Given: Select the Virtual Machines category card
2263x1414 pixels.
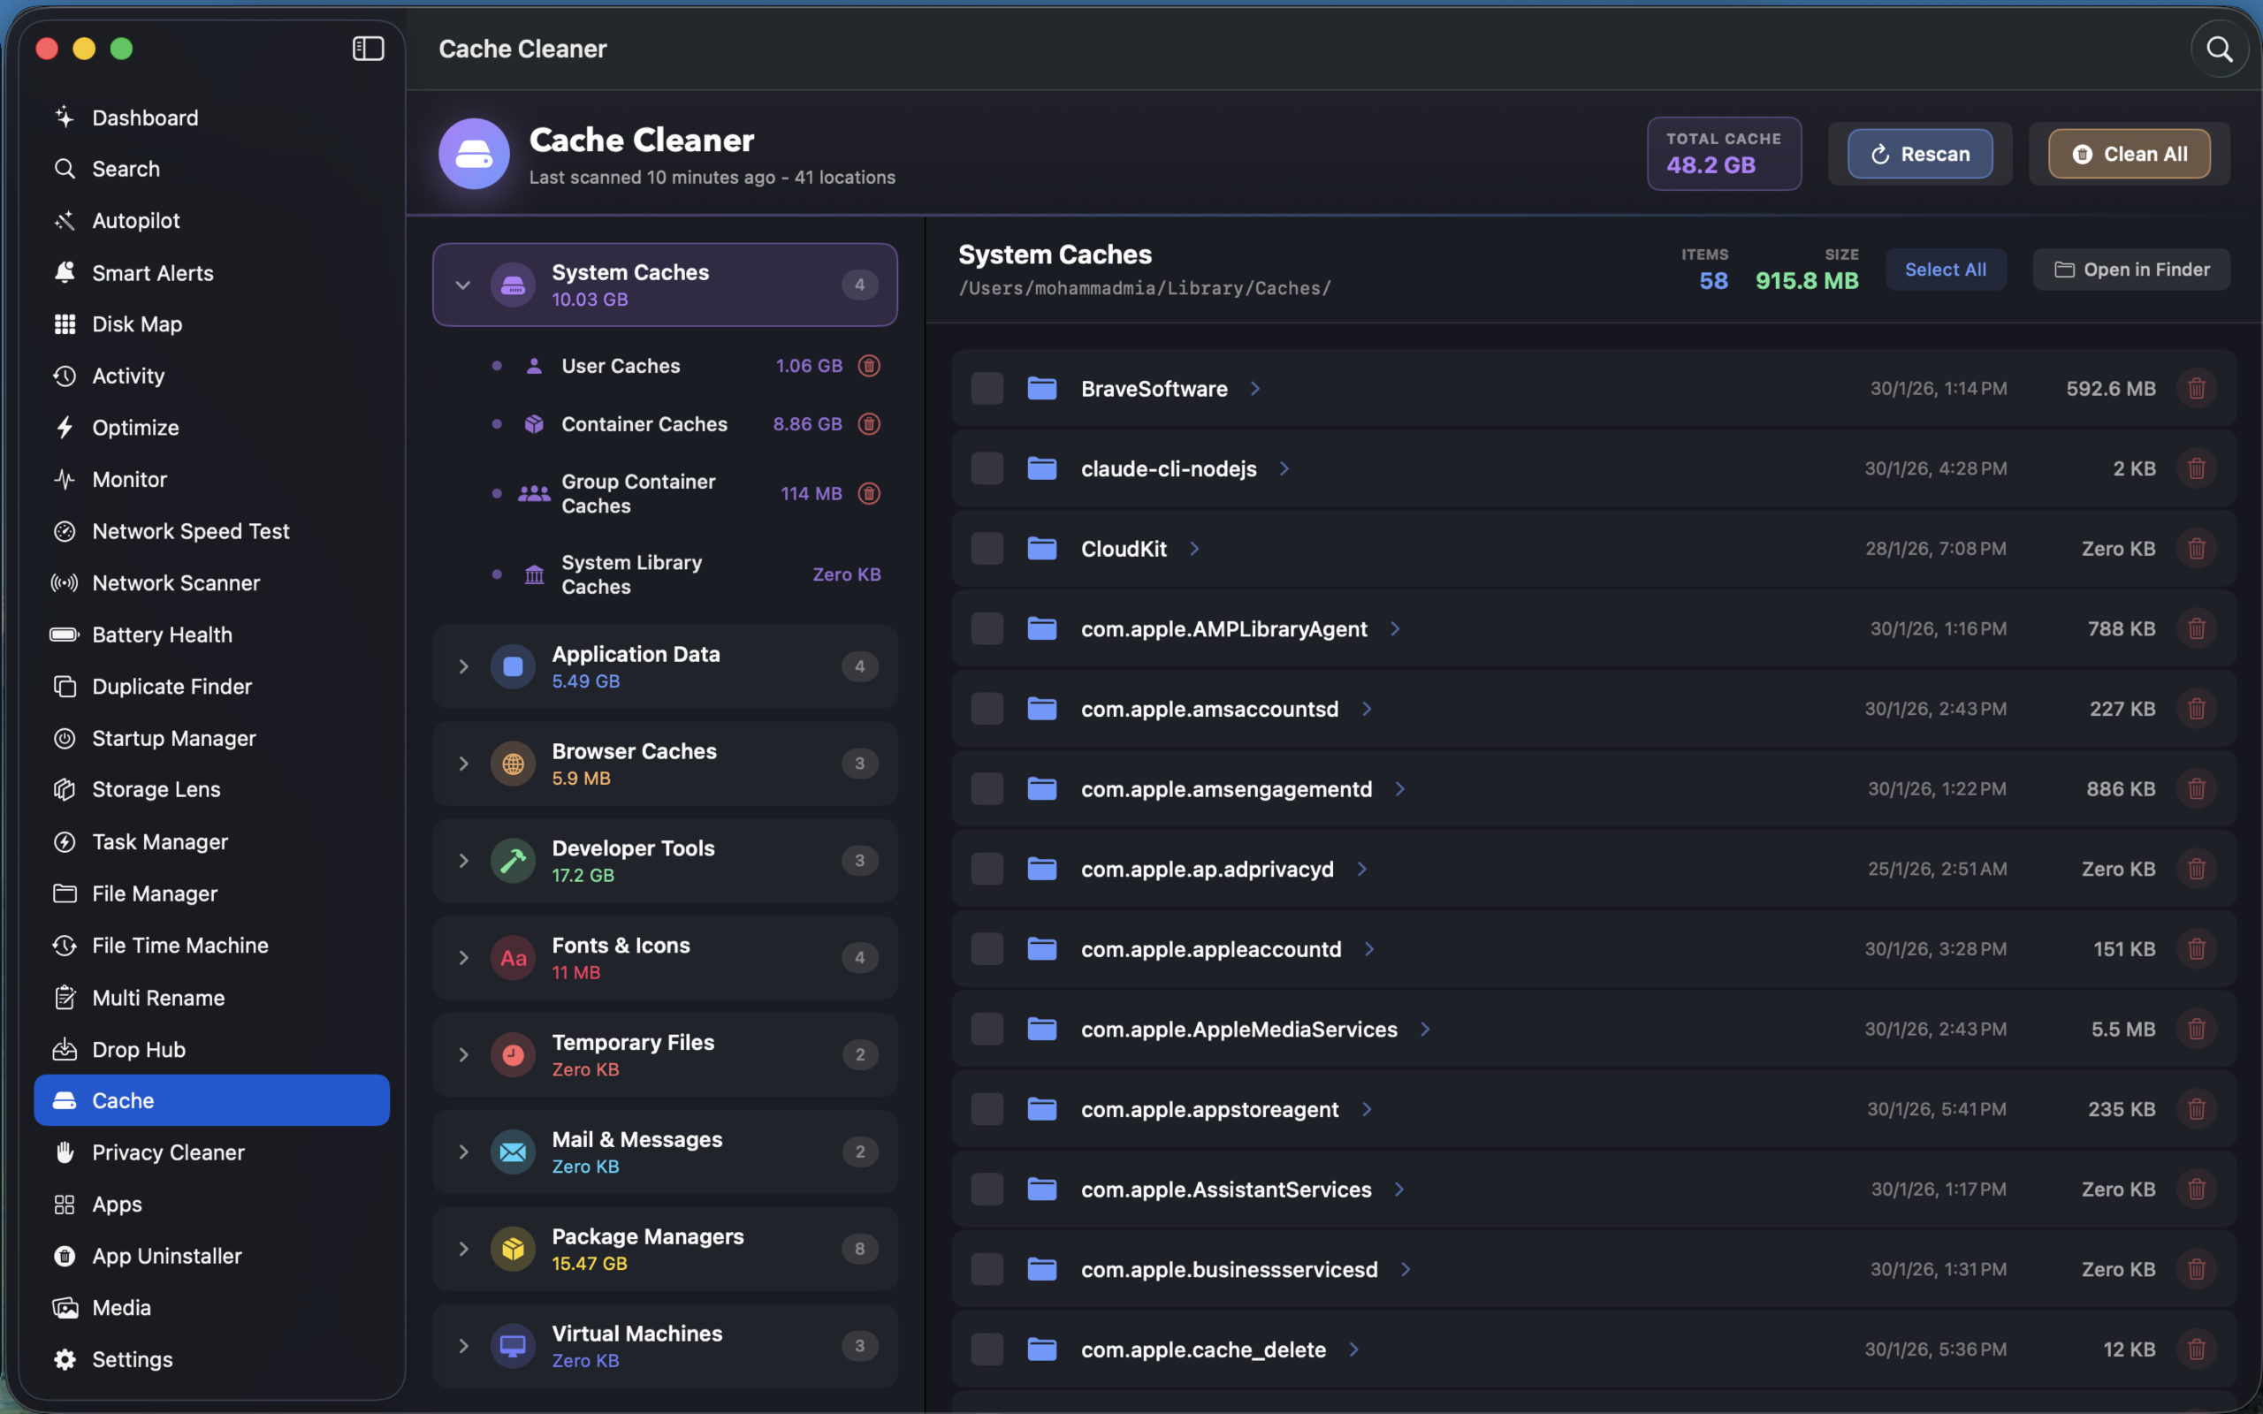Looking at the screenshot, I should pos(665,1346).
